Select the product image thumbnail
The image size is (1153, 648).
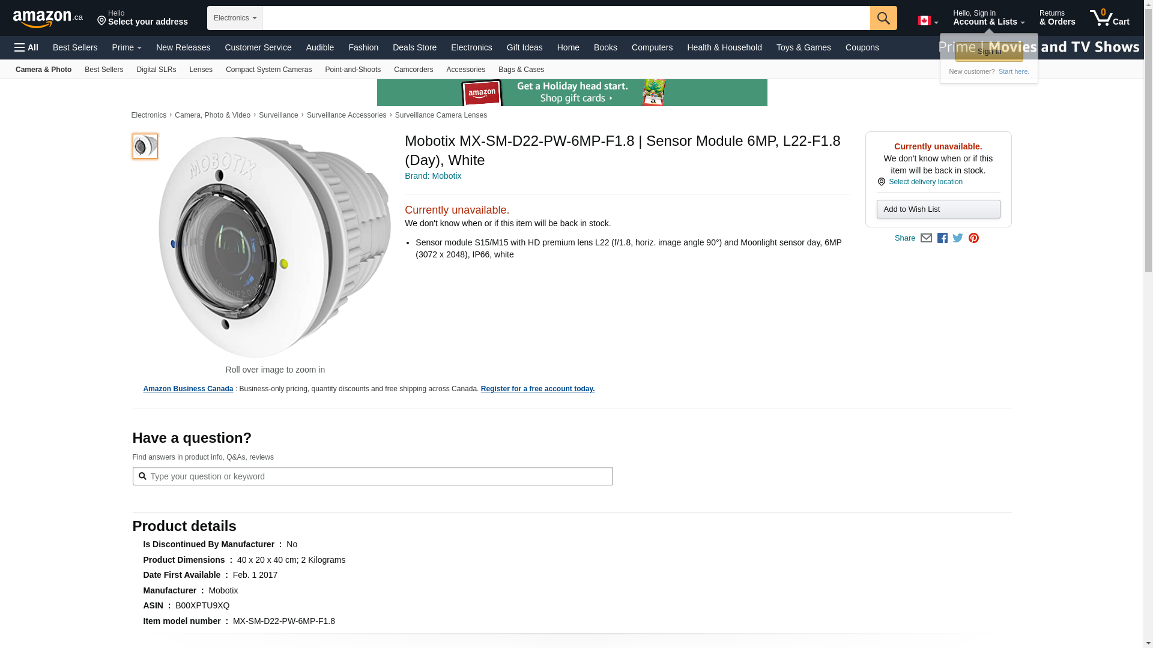[x=145, y=146]
